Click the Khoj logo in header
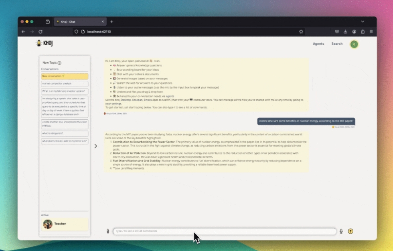This screenshot has width=393, height=251. tap(45, 43)
